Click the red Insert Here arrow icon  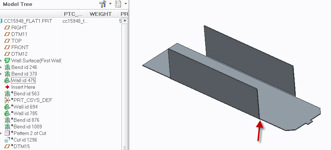point(7,87)
